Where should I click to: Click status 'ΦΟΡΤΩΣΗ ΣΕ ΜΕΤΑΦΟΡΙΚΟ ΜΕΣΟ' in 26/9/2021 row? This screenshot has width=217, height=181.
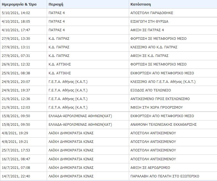[x=158, y=64]
